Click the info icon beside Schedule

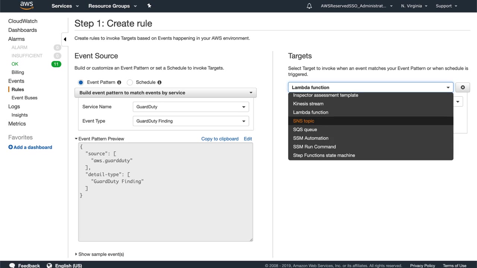159,82
